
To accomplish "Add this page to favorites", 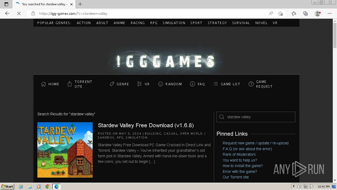I will [280, 13].
